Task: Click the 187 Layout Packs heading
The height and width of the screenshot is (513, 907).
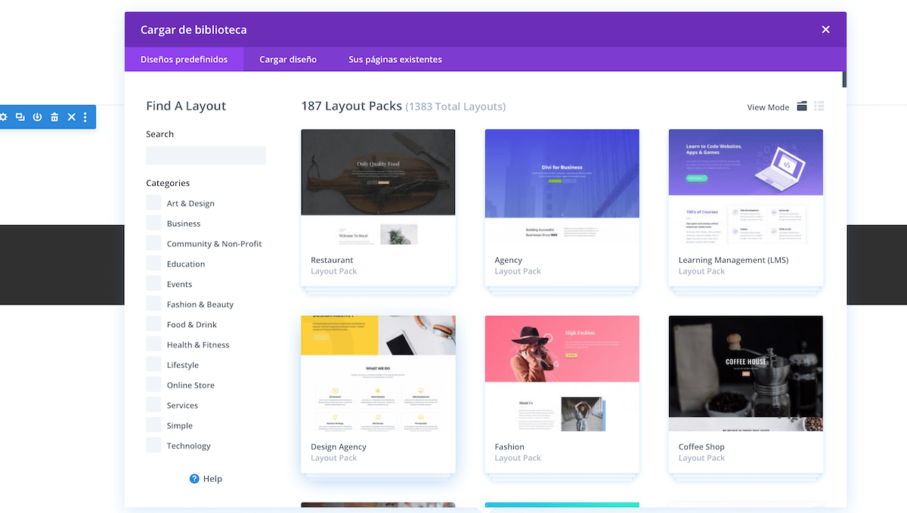Action: click(351, 107)
